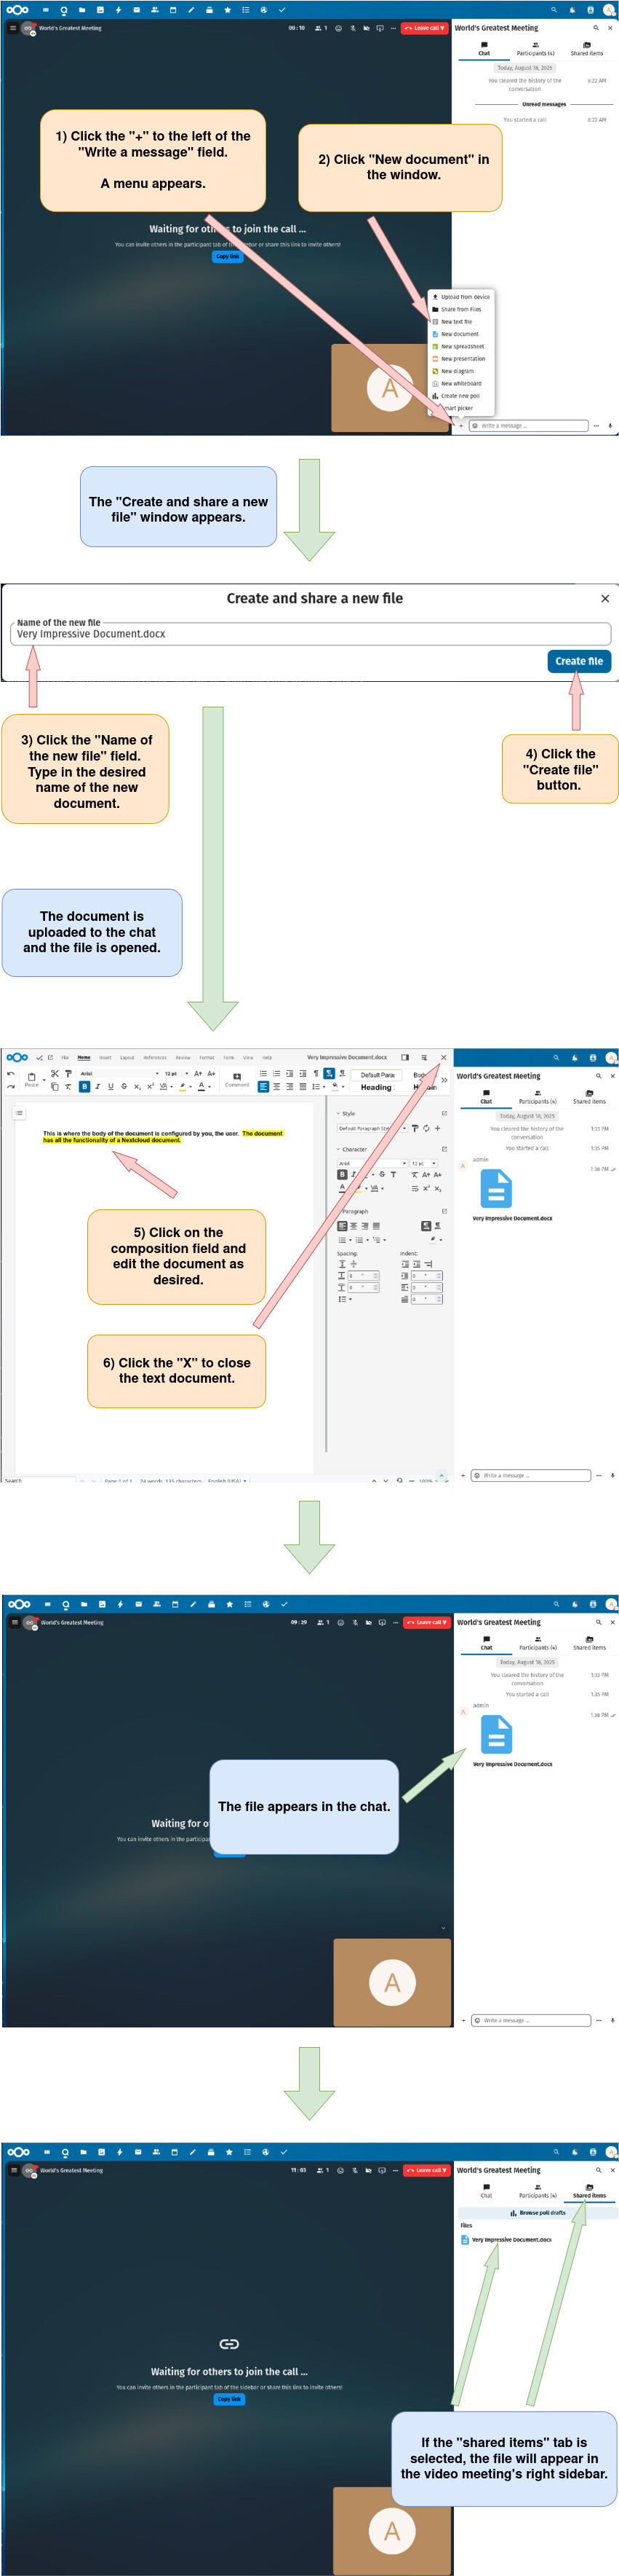This screenshot has width=619, height=2576.
Task: Apply strikethrough from the document's Home toolbar
Action: point(124,1086)
